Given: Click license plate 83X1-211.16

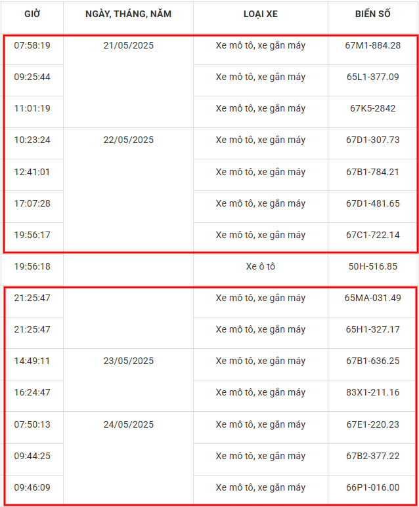Looking at the screenshot, I should point(372,392).
